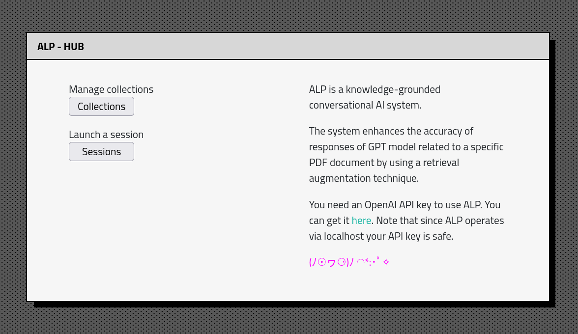This screenshot has width=578, height=334.
Task: Click the pink kaomoji emoticon text
Action: [x=344, y=262]
